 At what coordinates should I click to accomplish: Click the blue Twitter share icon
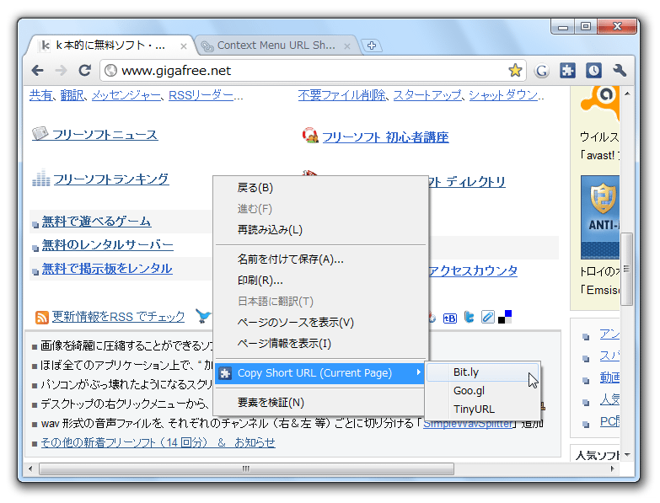click(469, 317)
